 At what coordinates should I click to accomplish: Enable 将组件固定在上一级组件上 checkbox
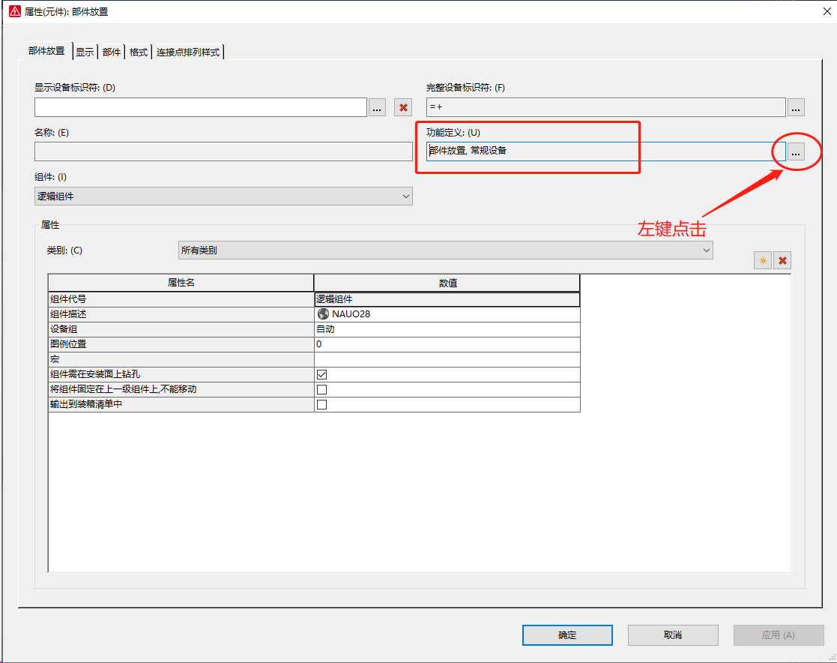coord(321,388)
